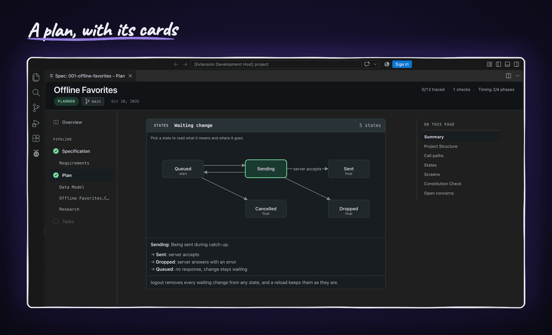The height and width of the screenshot is (335, 552).
Task: Open the chat icon in title bar
Action: pyautogui.click(x=367, y=64)
